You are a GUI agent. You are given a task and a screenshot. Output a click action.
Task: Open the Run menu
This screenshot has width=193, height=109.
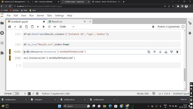click(32, 15)
